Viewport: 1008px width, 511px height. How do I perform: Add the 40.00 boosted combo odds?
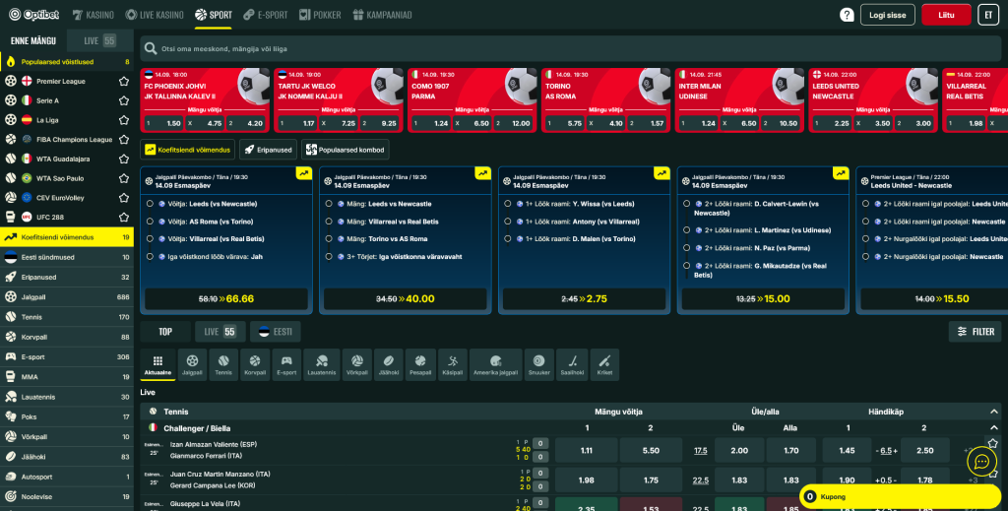405,299
